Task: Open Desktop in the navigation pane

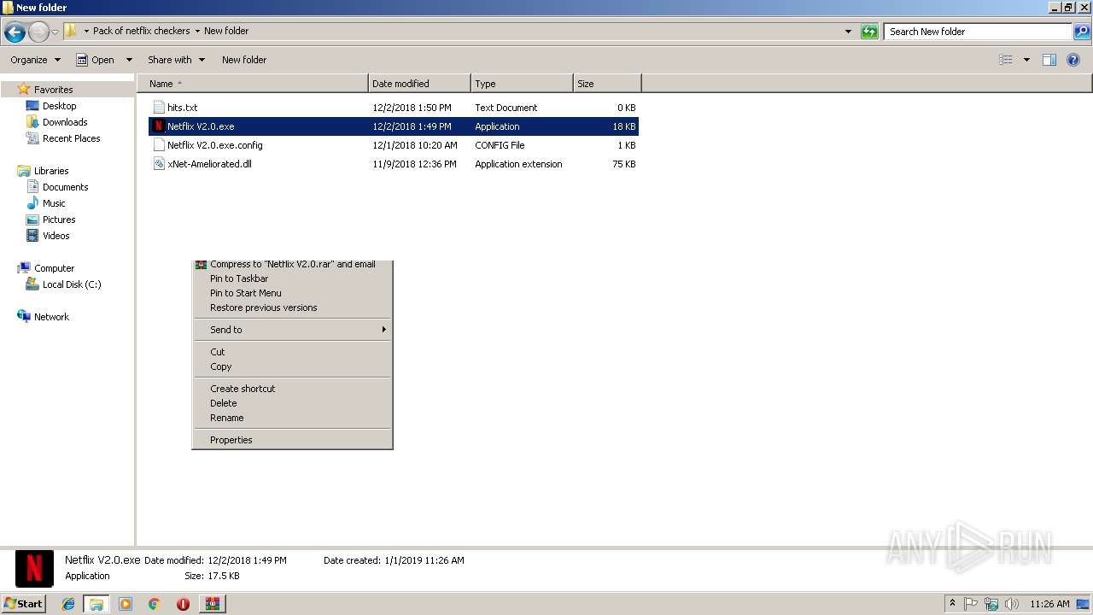Action: [x=59, y=106]
